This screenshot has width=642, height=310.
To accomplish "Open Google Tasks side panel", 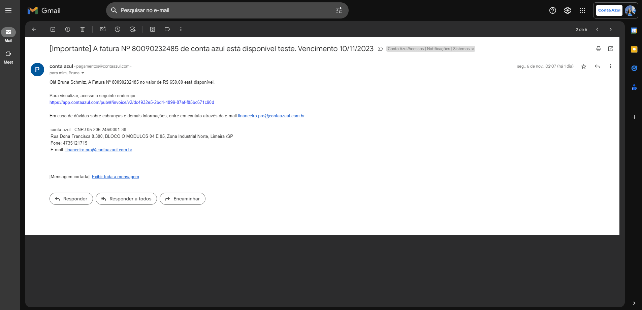I will click(634, 68).
